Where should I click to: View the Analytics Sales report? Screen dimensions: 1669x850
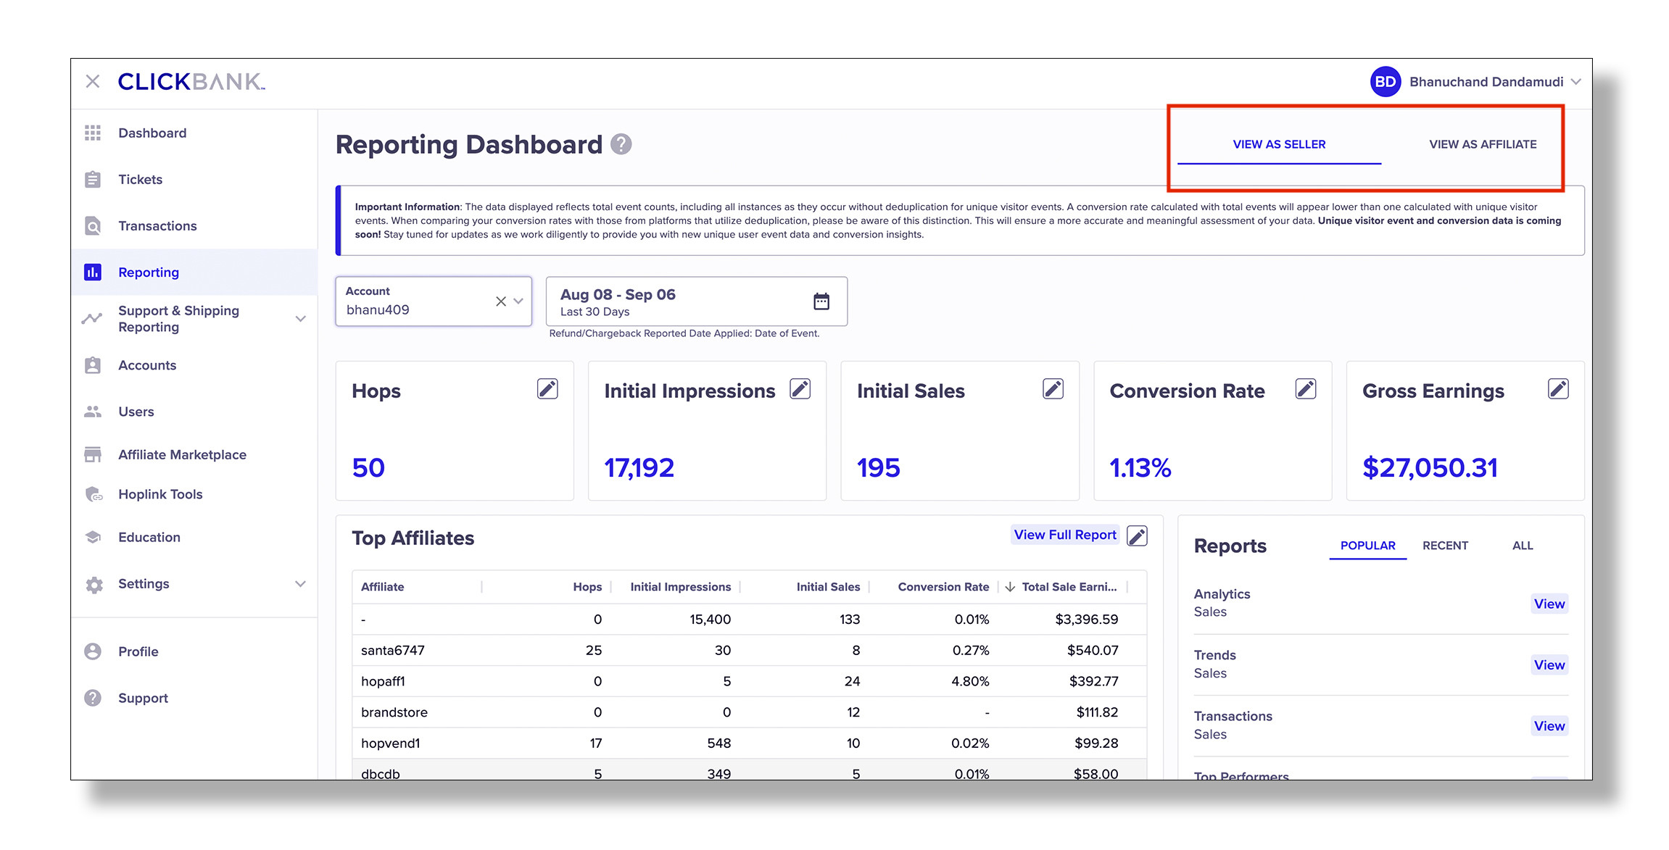click(1549, 604)
